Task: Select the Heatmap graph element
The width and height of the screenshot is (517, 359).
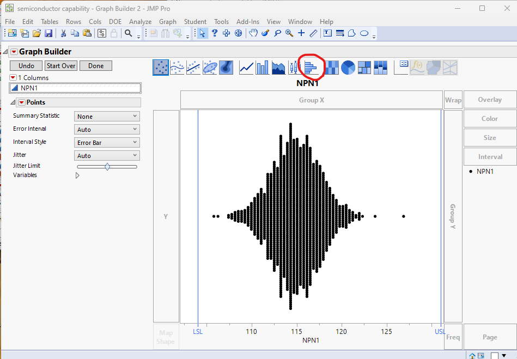Action: point(331,68)
